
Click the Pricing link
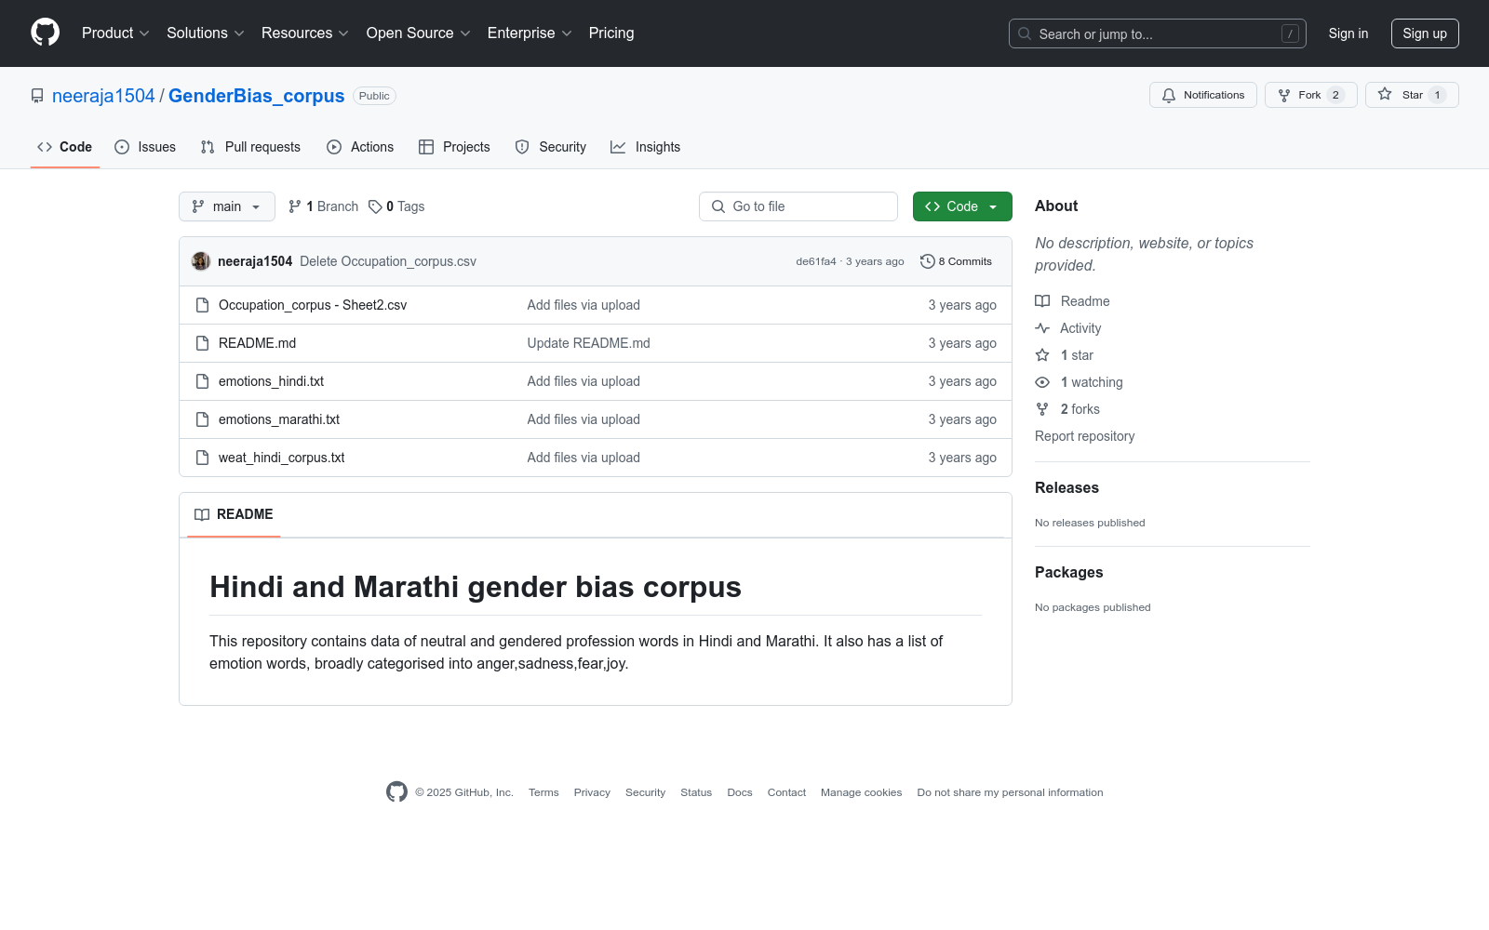[611, 33]
